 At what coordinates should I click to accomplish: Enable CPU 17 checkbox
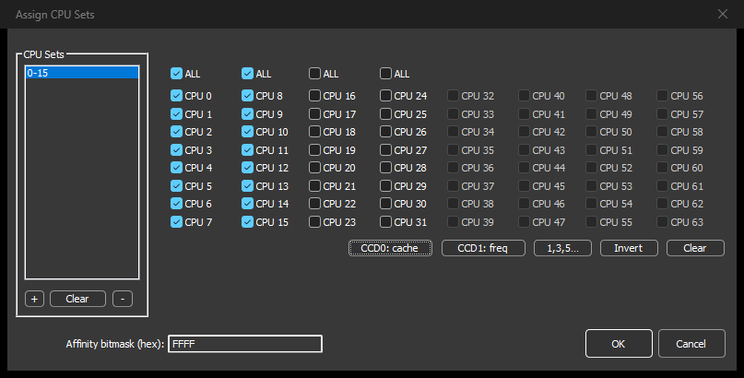point(314,114)
